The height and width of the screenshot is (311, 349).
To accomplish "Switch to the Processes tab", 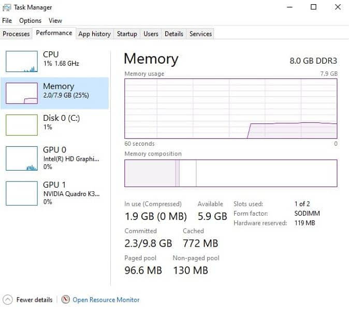I will click(x=16, y=34).
